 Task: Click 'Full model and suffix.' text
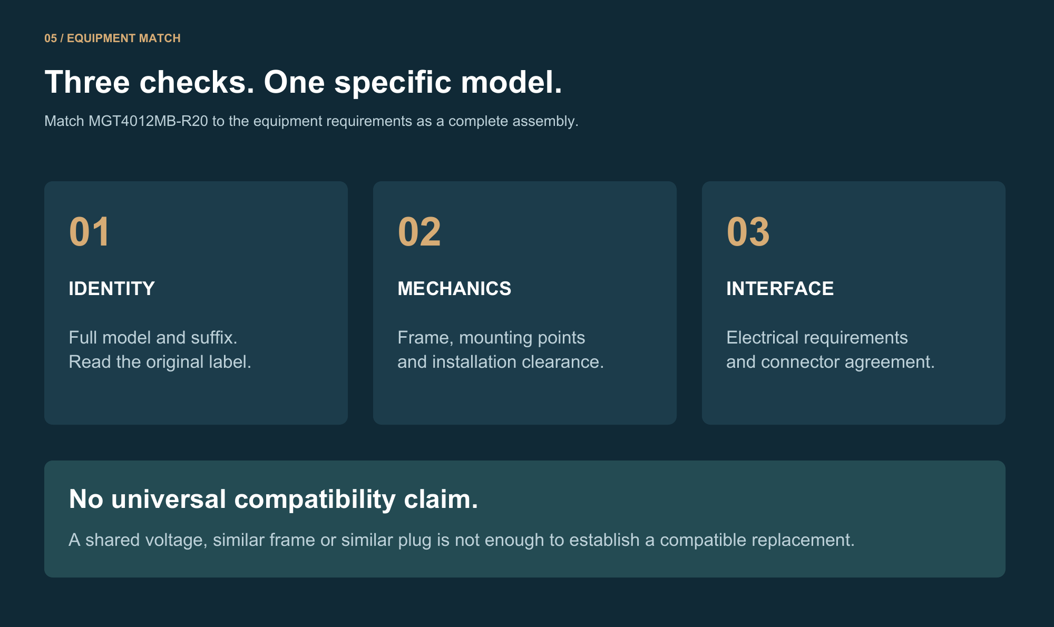pyautogui.click(x=153, y=337)
